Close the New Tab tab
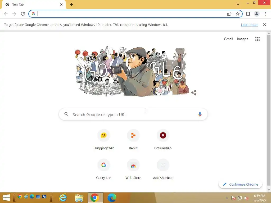 (x=61, y=4)
